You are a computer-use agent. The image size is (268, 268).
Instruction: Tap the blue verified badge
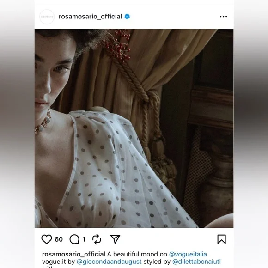tap(127, 17)
